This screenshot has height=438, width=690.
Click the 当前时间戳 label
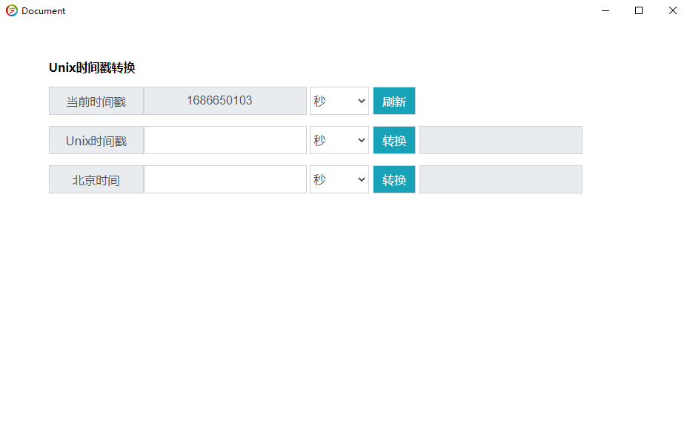pos(96,101)
